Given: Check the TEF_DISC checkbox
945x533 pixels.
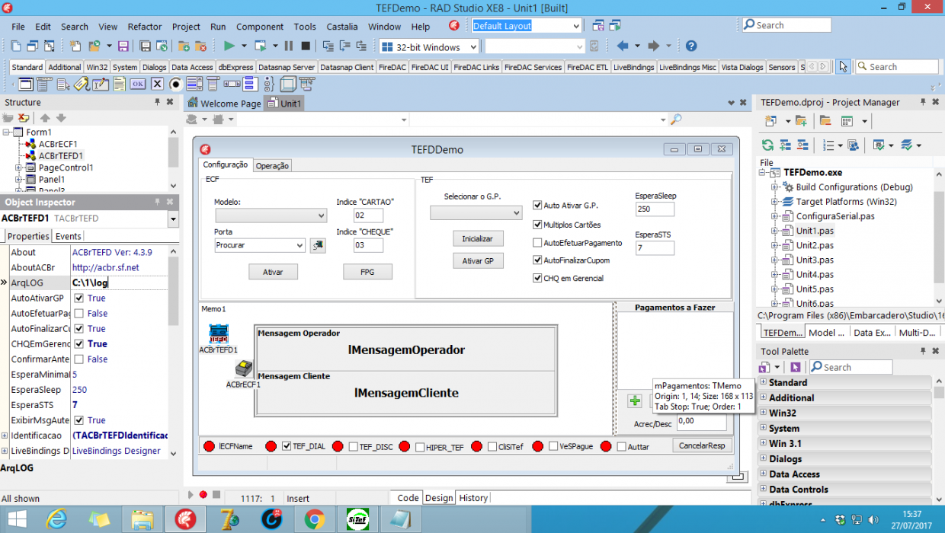Looking at the screenshot, I should (x=353, y=446).
